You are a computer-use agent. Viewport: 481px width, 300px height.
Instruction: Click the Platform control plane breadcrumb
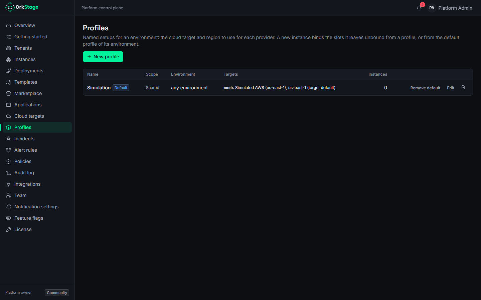pos(102,8)
